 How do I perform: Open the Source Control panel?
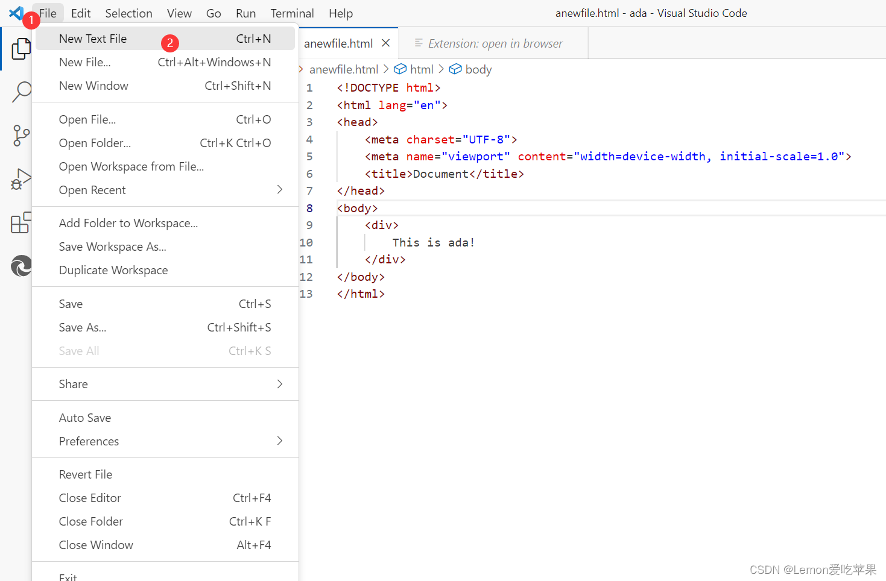[21, 136]
